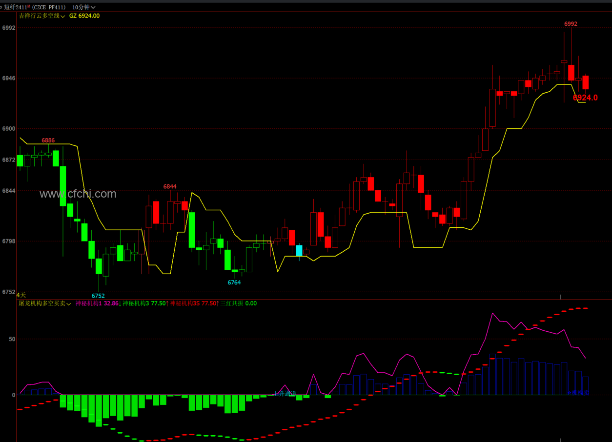The image size is (612, 442).
Task: Expand the 吉祥行云多空线 indicator menu
Action: click(42, 16)
